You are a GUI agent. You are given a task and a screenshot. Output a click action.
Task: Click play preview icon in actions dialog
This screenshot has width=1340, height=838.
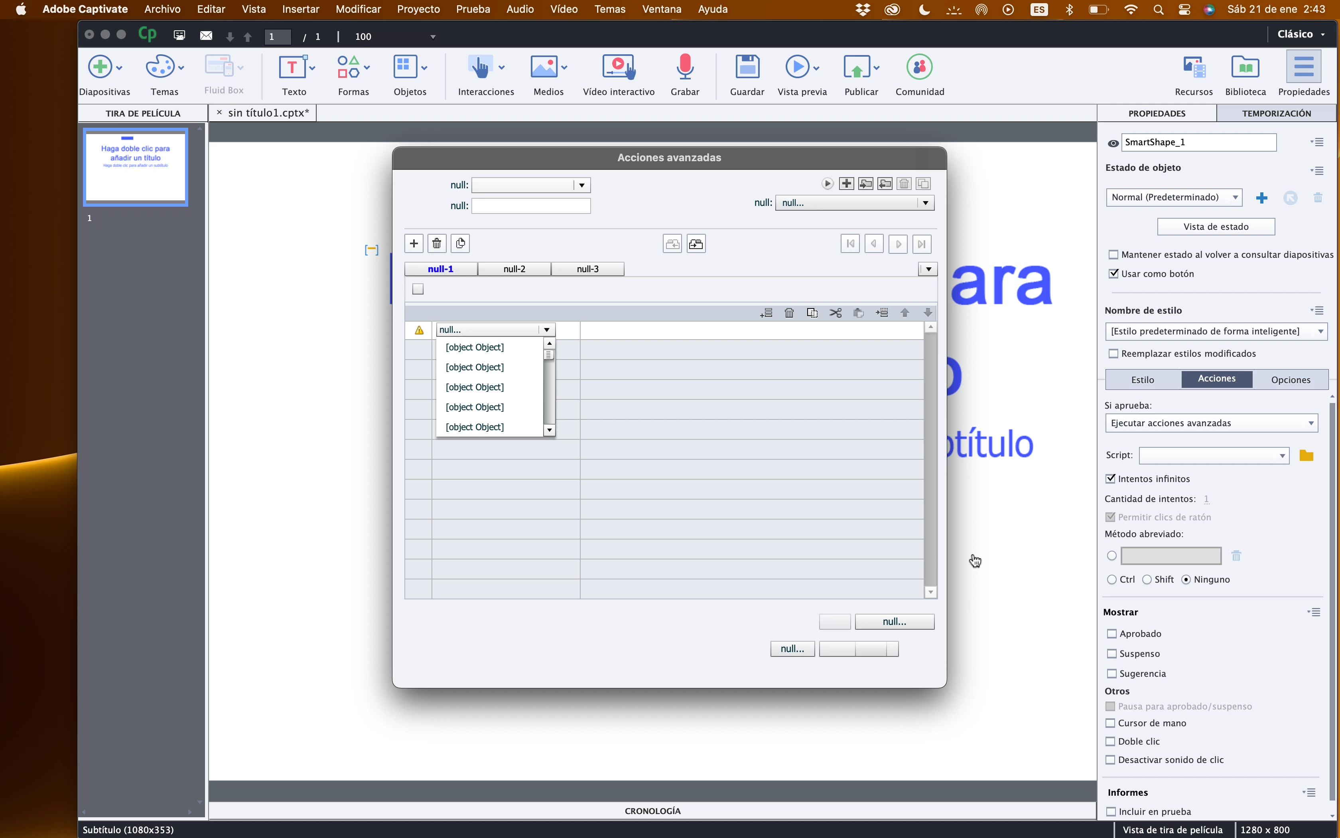[x=827, y=184]
